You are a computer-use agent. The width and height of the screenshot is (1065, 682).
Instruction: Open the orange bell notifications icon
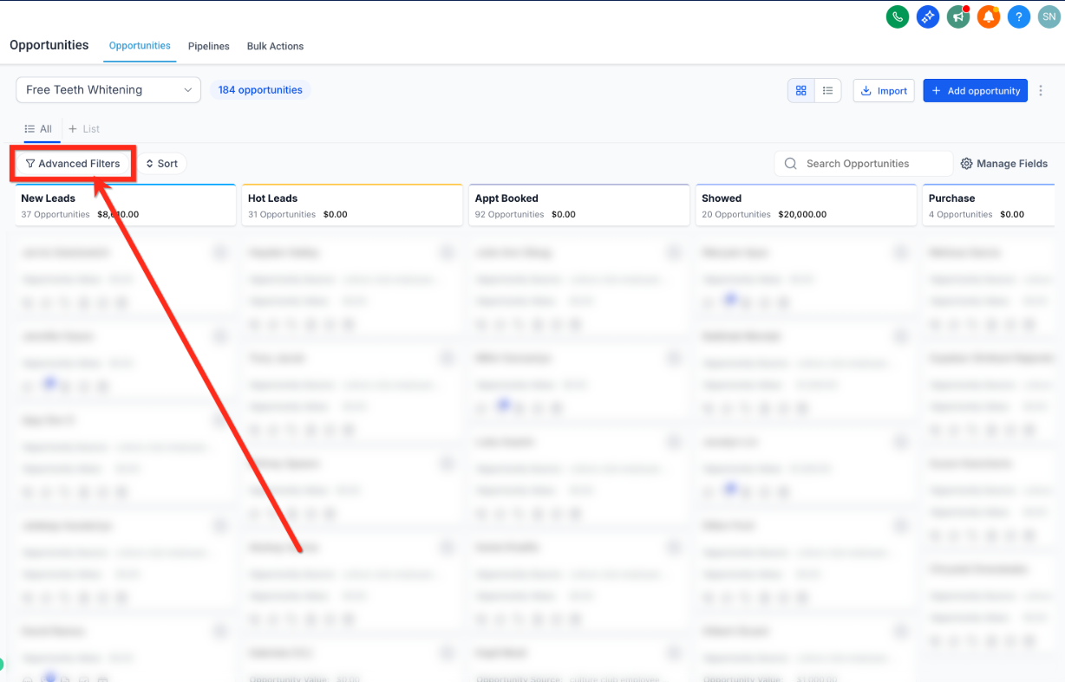tap(989, 16)
